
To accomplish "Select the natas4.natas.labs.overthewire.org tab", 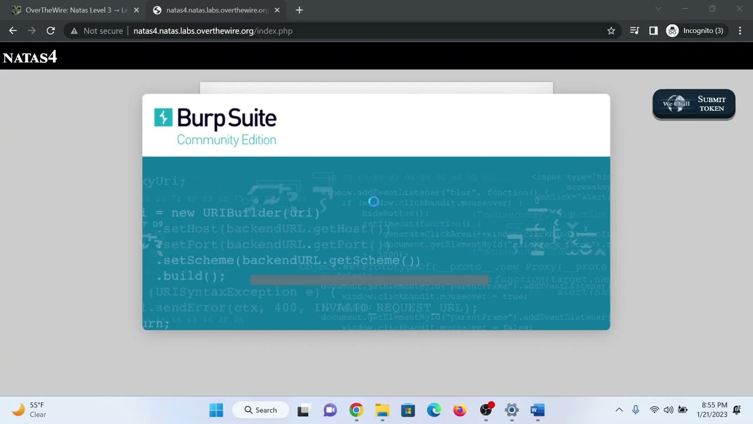I will click(215, 10).
